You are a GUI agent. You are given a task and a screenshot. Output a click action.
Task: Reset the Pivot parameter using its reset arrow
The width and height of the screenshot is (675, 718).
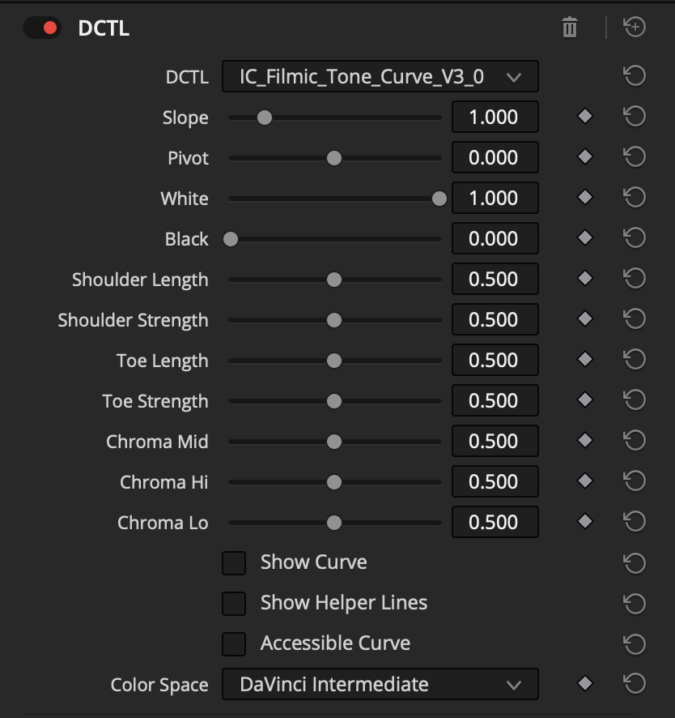pyautogui.click(x=635, y=156)
